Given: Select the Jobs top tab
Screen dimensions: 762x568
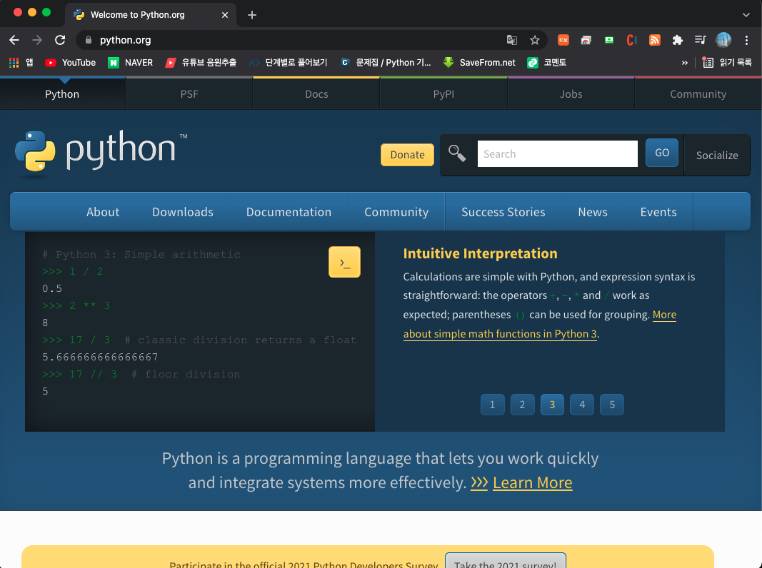Looking at the screenshot, I should (x=571, y=94).
